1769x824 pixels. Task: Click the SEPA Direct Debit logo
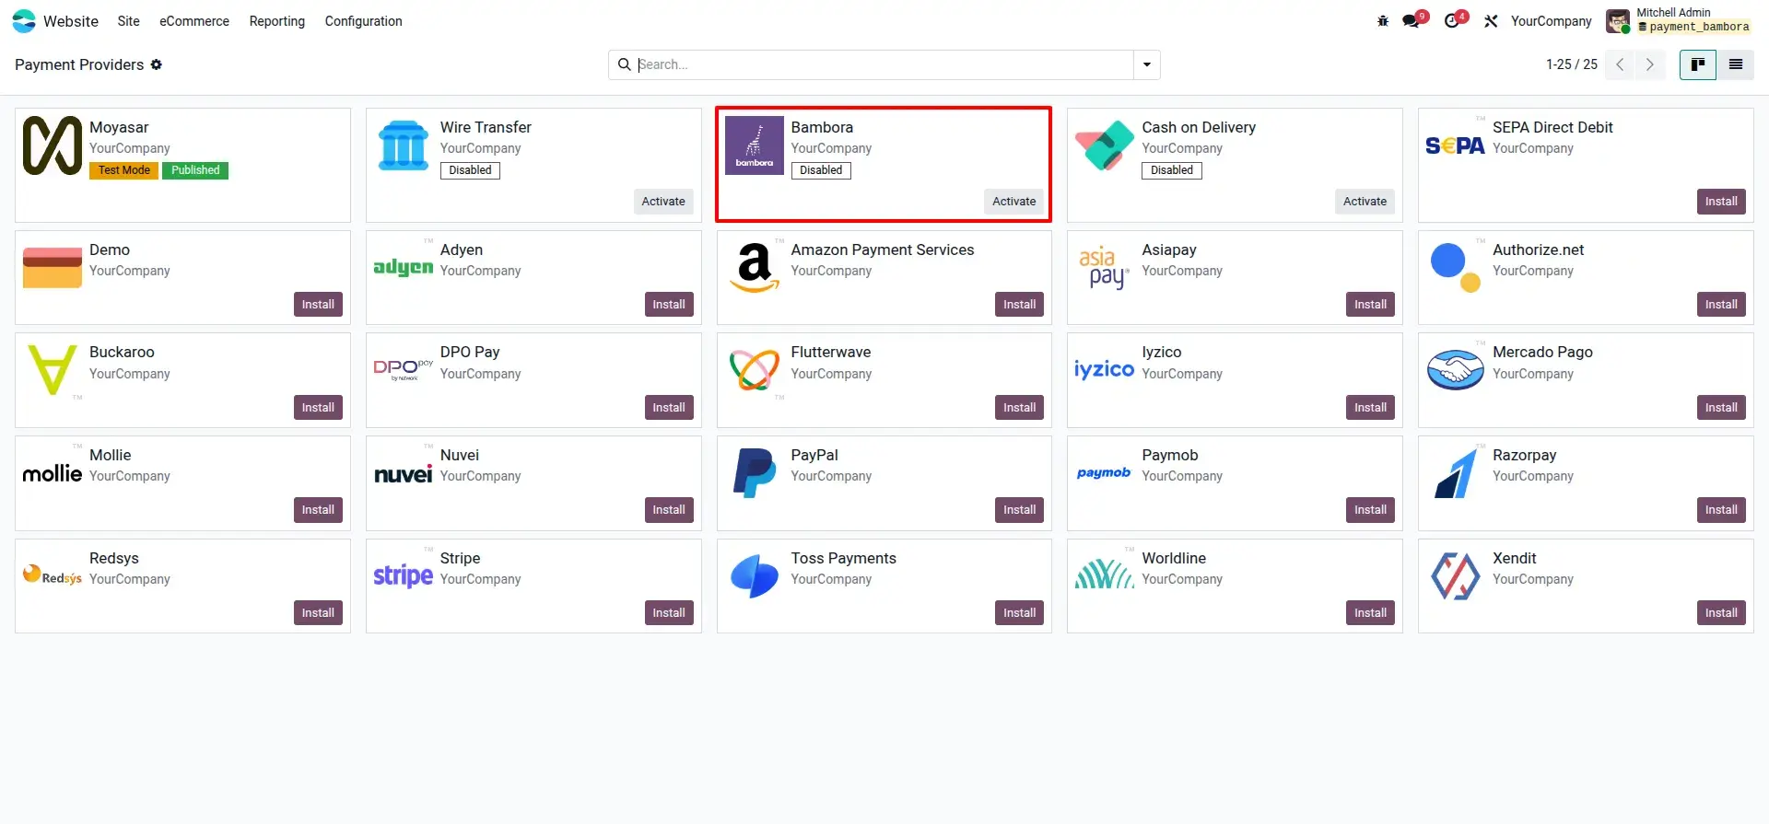click(1455, 145)
